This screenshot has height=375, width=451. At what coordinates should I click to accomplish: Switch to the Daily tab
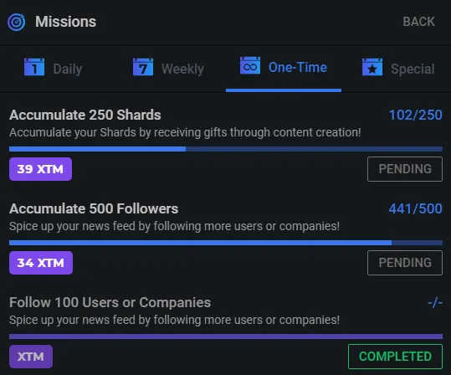[x=67, y=69]
